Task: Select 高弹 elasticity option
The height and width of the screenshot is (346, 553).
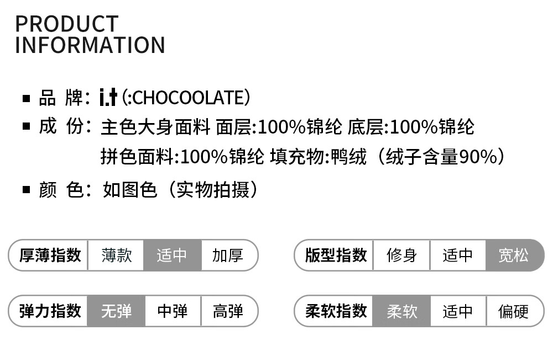Action: pos(228,311)
